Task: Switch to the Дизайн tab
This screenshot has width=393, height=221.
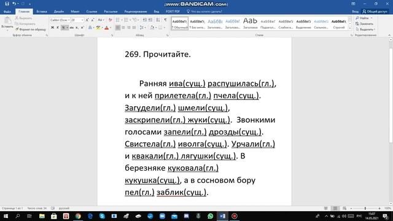Action: click(x=59, y=12)
